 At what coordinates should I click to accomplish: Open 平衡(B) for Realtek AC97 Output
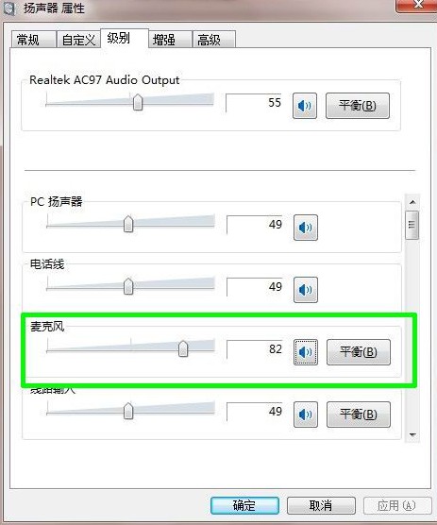tap(358, 106)
